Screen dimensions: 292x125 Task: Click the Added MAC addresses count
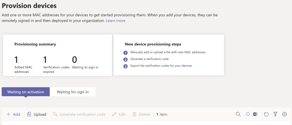pos(16,60)
